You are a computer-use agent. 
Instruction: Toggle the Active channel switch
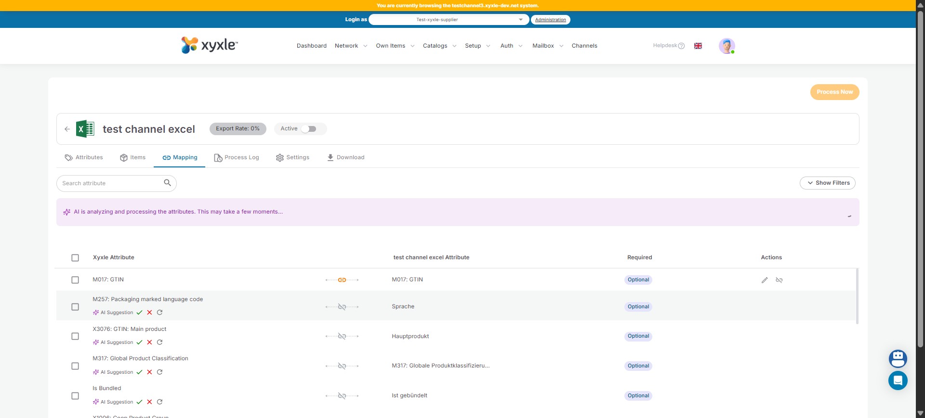pyautogui.click(x=309, y=129)
